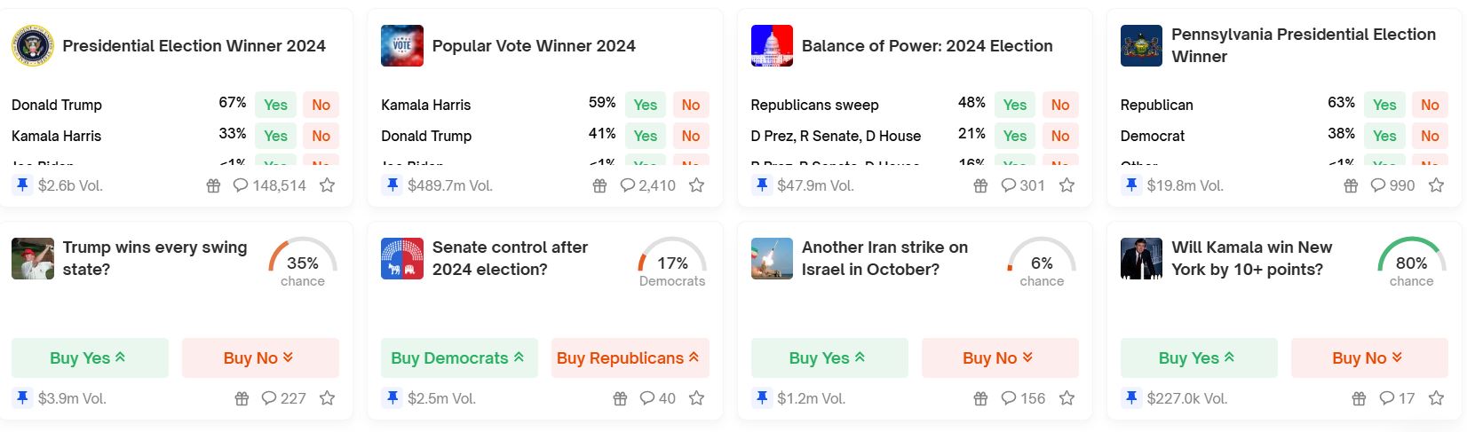Click gift icon on Popular Vote Winner card
1467x432 pixels.
(599, 185)
